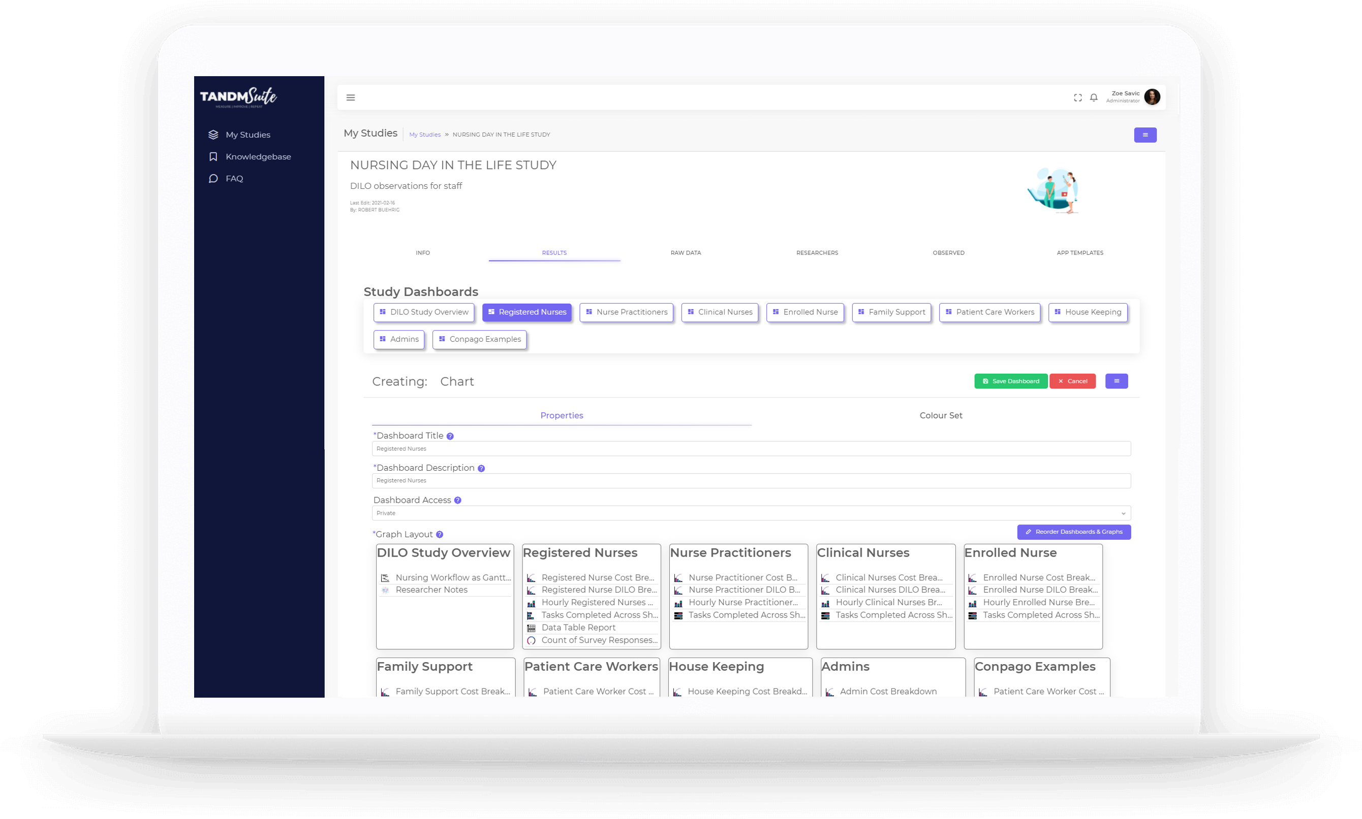1362x819 pixels.
Task: Focus the Dashboard Title input field
Action: click(751, 449)
